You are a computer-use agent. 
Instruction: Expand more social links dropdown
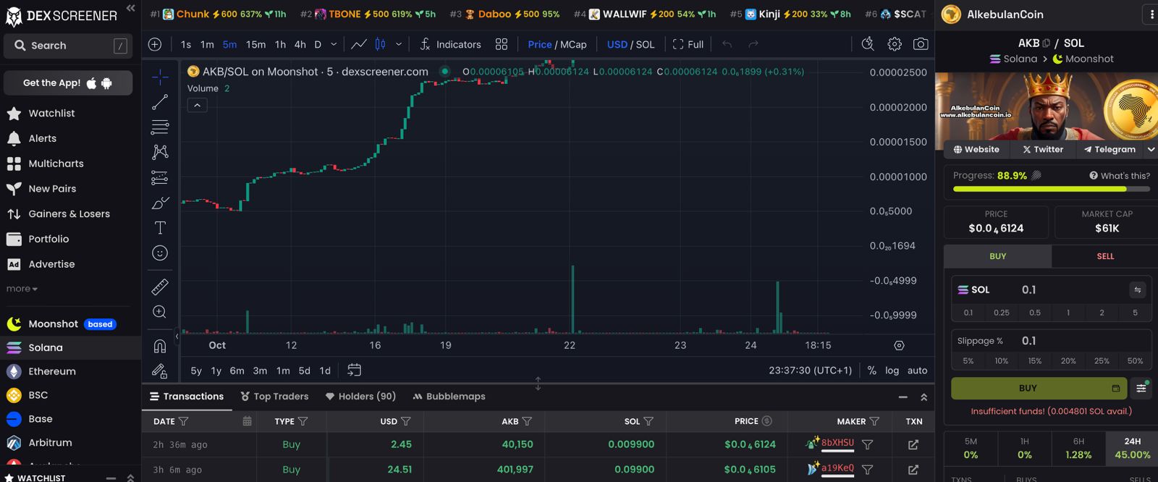pyautogui.click(x=1151, y=149)
